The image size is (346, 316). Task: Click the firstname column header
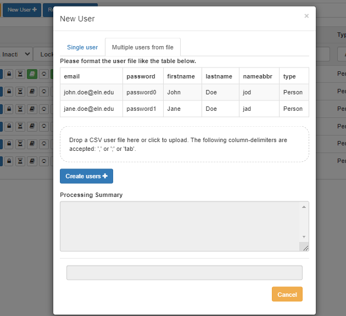click(182, 76)
